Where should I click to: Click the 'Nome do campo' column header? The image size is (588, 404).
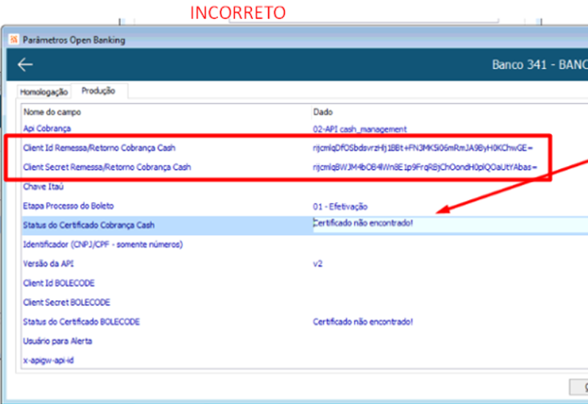52,112
